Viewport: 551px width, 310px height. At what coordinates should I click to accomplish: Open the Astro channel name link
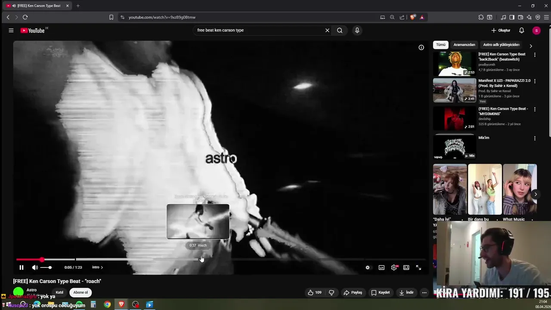point(31,290)
